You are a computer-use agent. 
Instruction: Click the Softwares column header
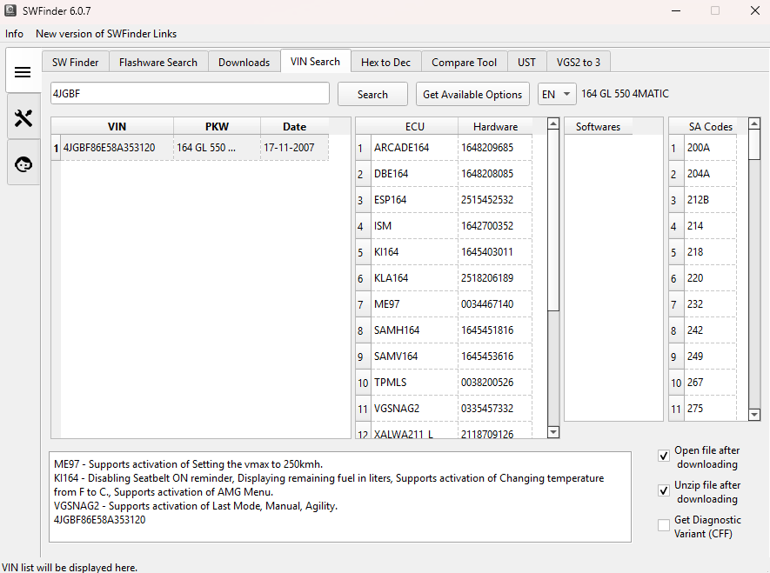(x=598, y=127)
